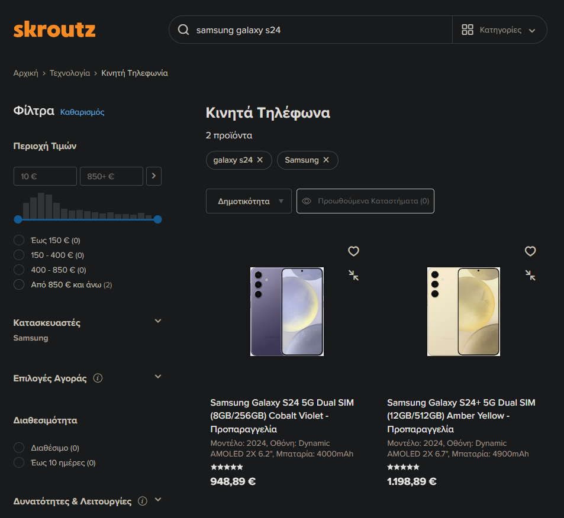Apply the price range arrow button

point(154,176)
